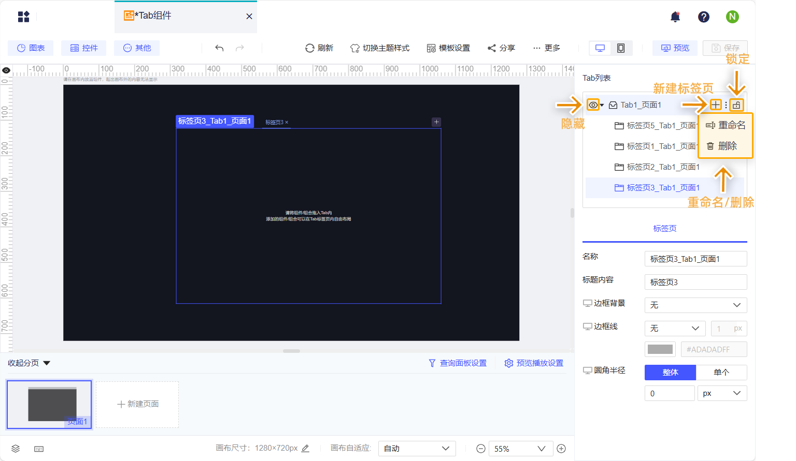This screenshot has width=796, height=461.
Task: Open the layers icon in bottom bar
Action: tap(16, 449)
